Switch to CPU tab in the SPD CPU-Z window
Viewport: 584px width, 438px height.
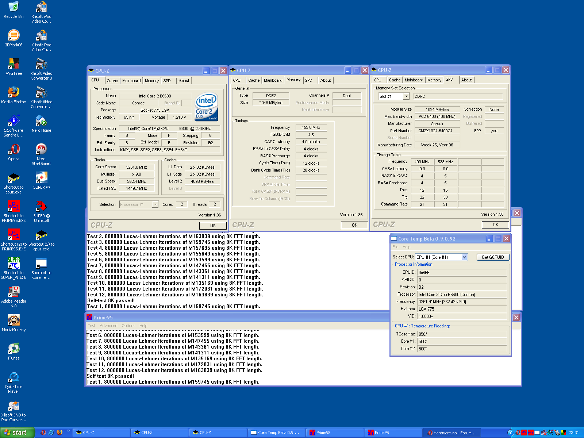point(377,80)
